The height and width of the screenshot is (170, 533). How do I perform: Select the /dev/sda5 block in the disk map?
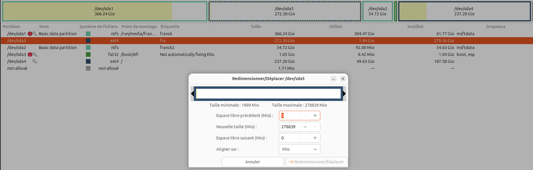(x=285, y=11)
